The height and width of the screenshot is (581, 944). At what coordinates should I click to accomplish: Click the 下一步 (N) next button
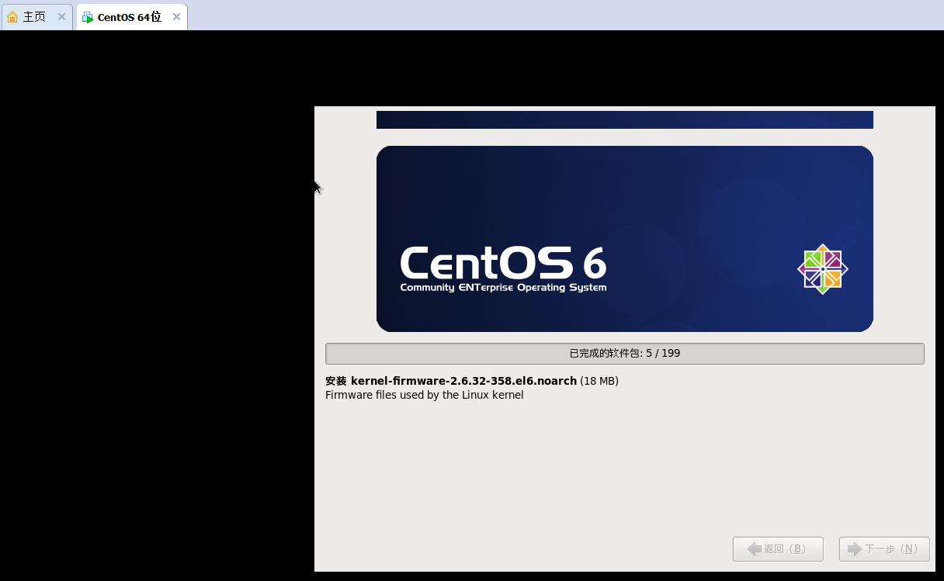tap(884, 548)
